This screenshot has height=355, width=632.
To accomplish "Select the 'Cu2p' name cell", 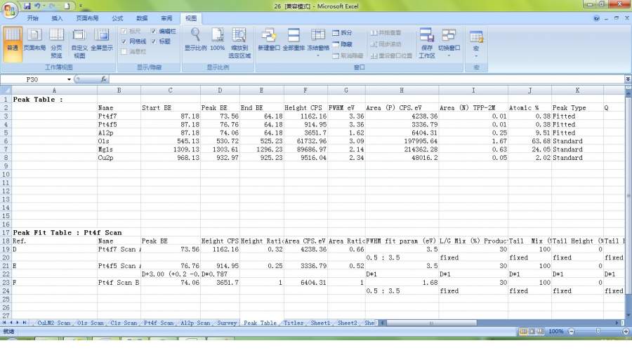I will click(x=119, y=158).
